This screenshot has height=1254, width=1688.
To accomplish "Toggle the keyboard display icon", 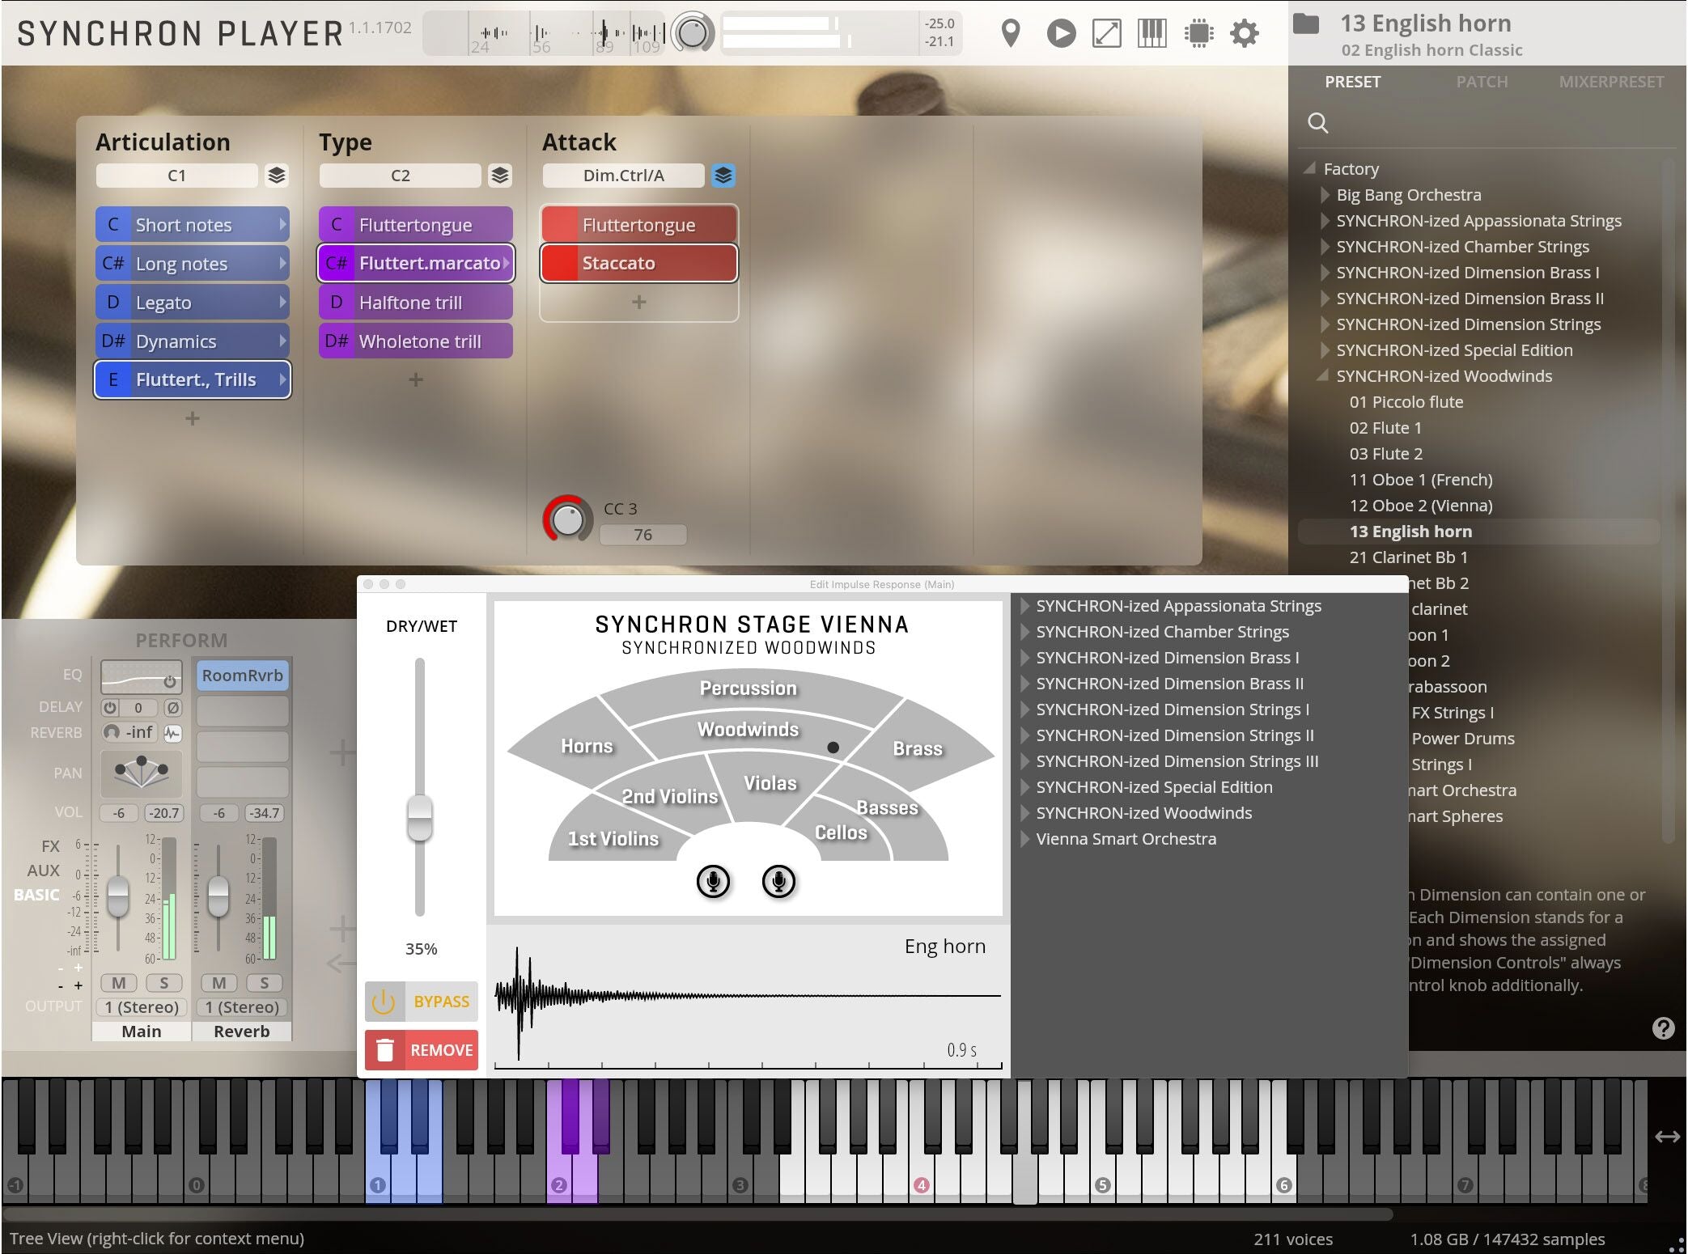I will coord(1151,33).
